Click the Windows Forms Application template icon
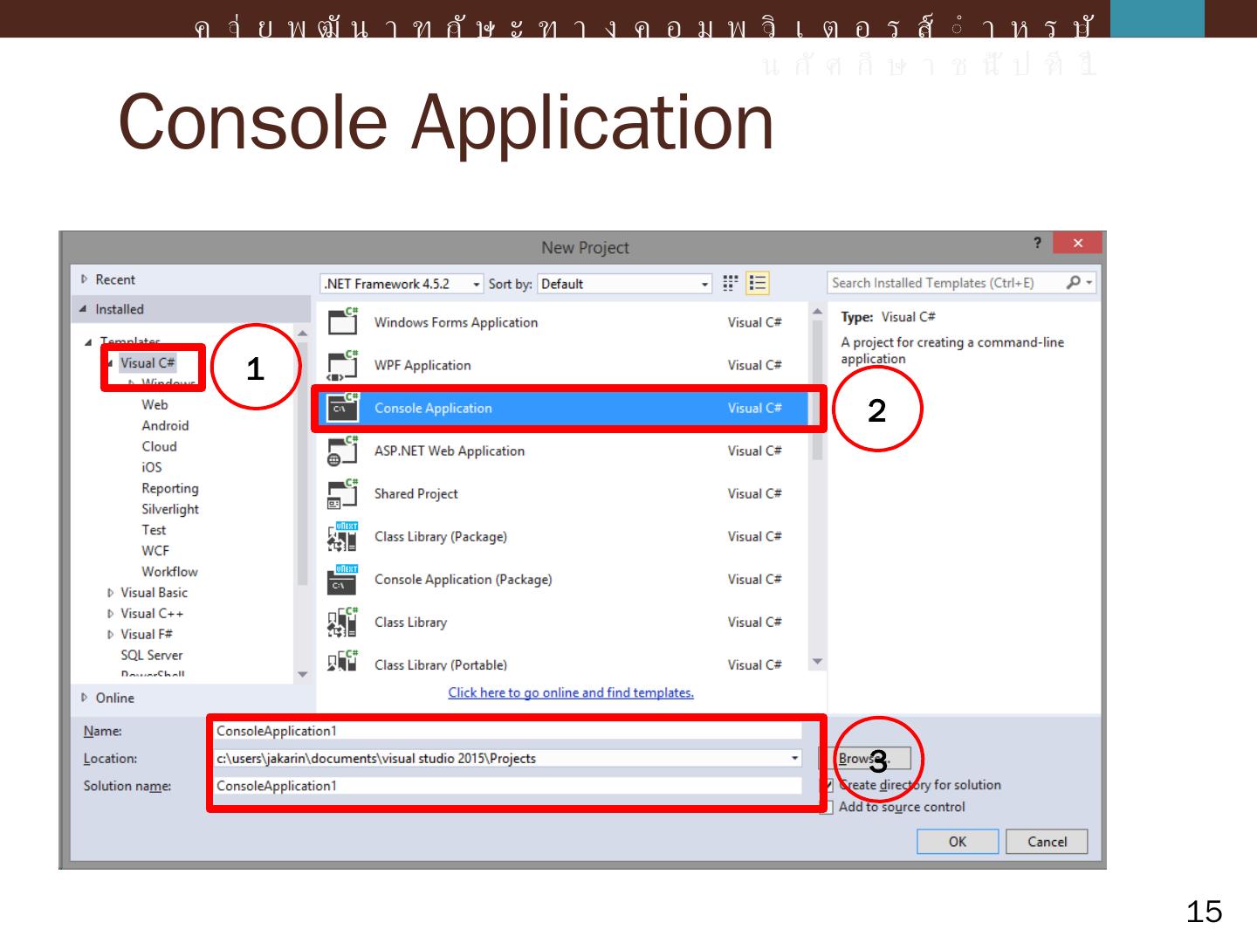 tap(342, 321)
